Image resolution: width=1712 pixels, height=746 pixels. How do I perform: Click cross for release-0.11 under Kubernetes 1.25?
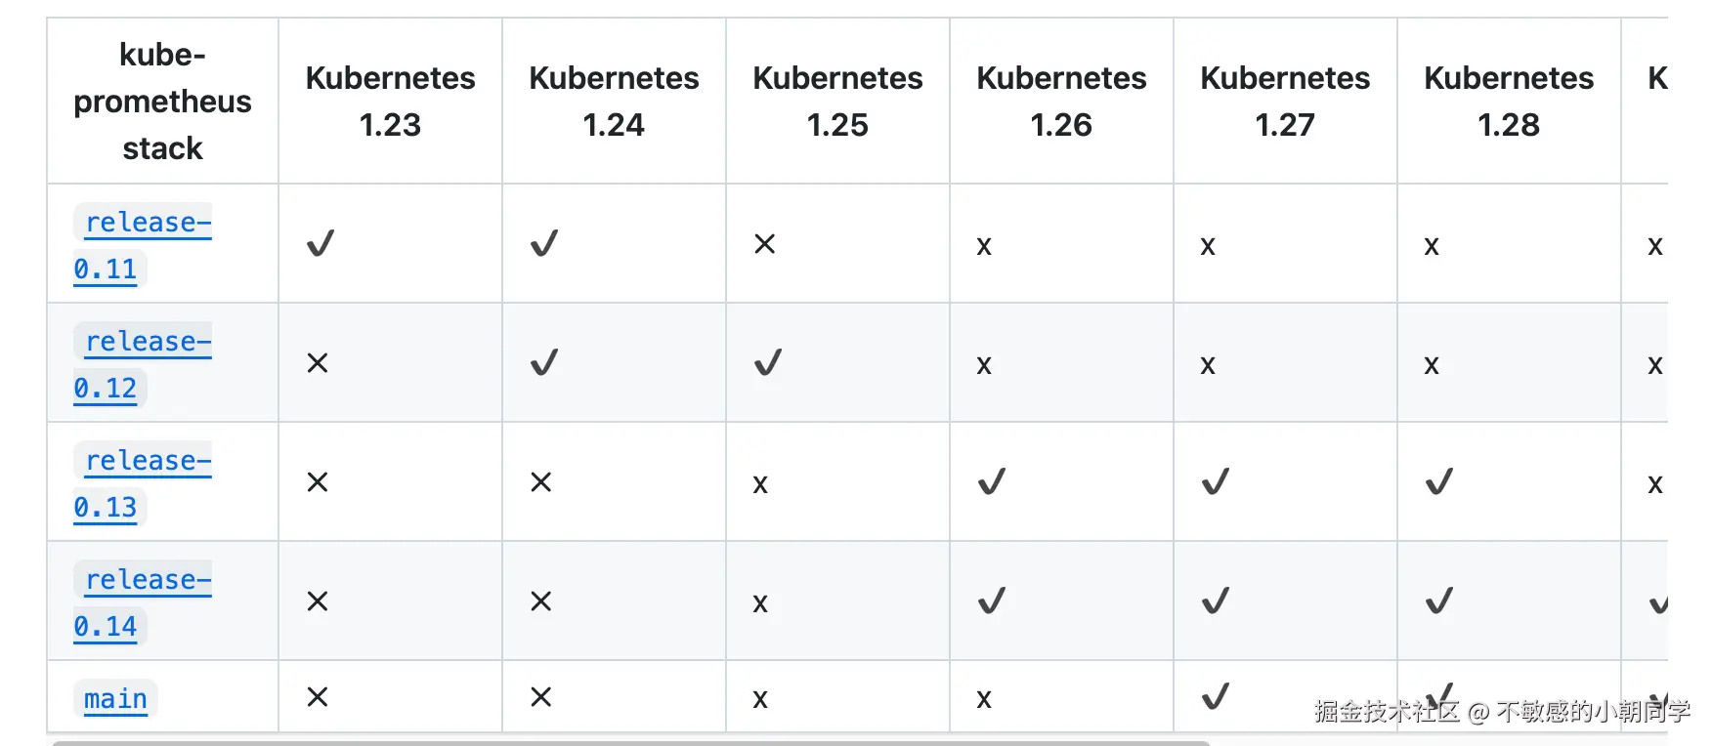coord(765,244)
